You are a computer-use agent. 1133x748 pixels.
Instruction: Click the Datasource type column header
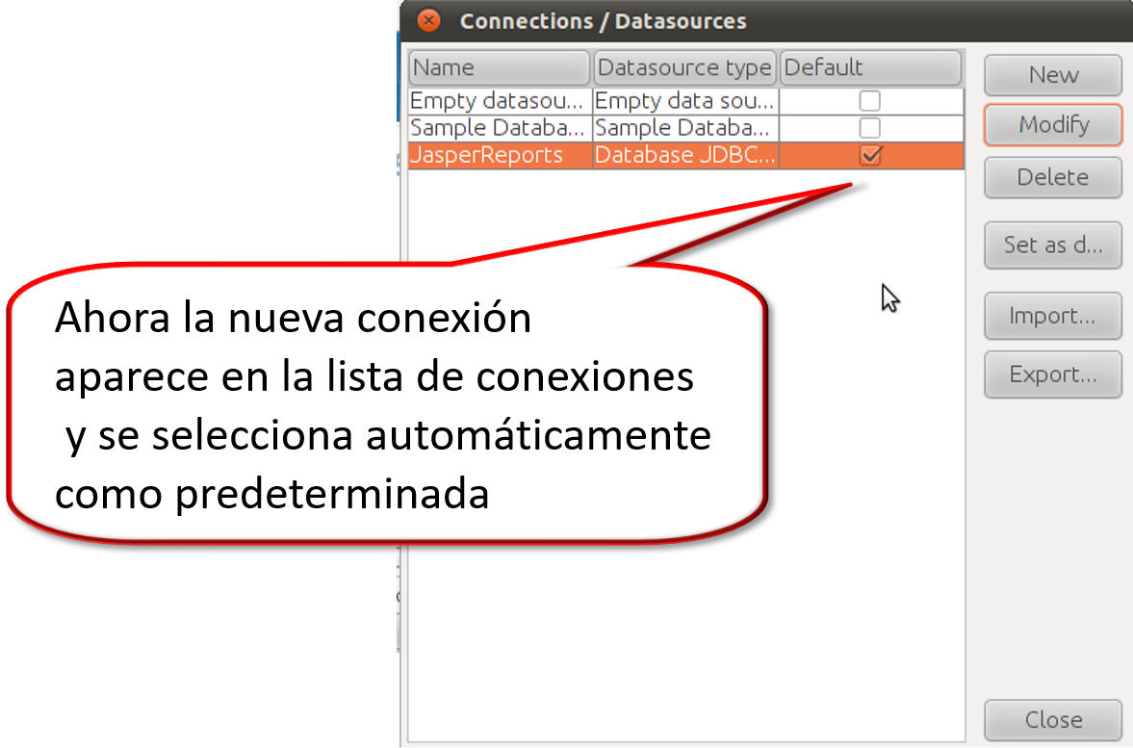(x=684, y=68)
